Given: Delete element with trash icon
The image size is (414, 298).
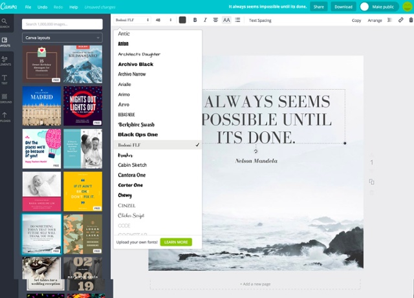Looking at the screenshot, I should (x=411, y=20).
